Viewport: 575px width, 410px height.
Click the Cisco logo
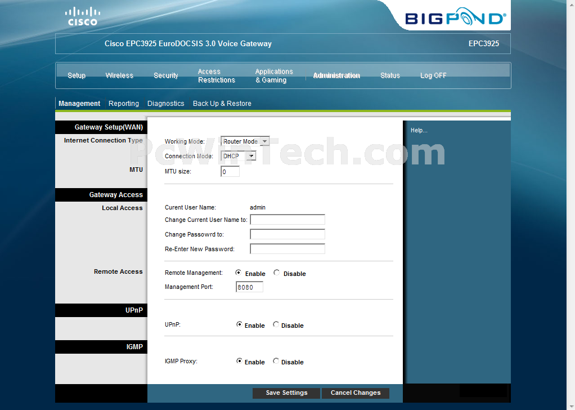coord(83,16)
